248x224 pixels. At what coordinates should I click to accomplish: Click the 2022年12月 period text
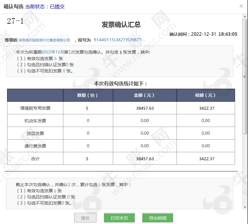53,52
